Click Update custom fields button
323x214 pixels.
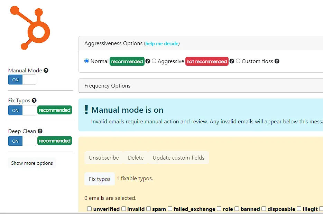pos(178,157)
